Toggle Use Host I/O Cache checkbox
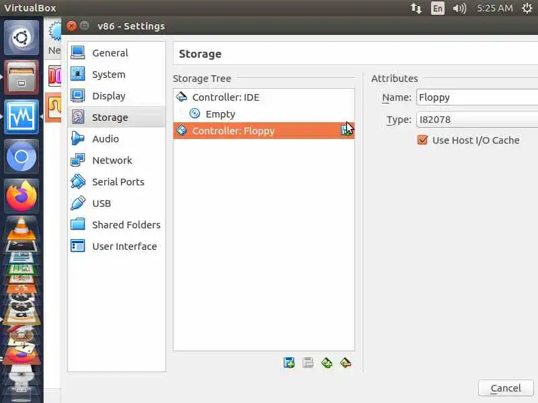 [x=422, y=140]
